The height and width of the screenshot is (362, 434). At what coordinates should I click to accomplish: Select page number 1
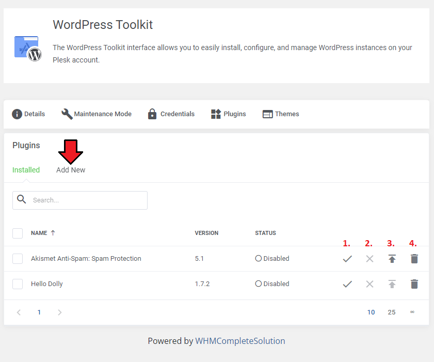[39, 312]
